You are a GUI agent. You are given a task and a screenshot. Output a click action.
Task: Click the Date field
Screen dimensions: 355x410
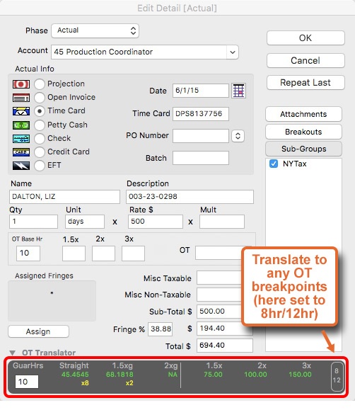click(x=201, y=91)
